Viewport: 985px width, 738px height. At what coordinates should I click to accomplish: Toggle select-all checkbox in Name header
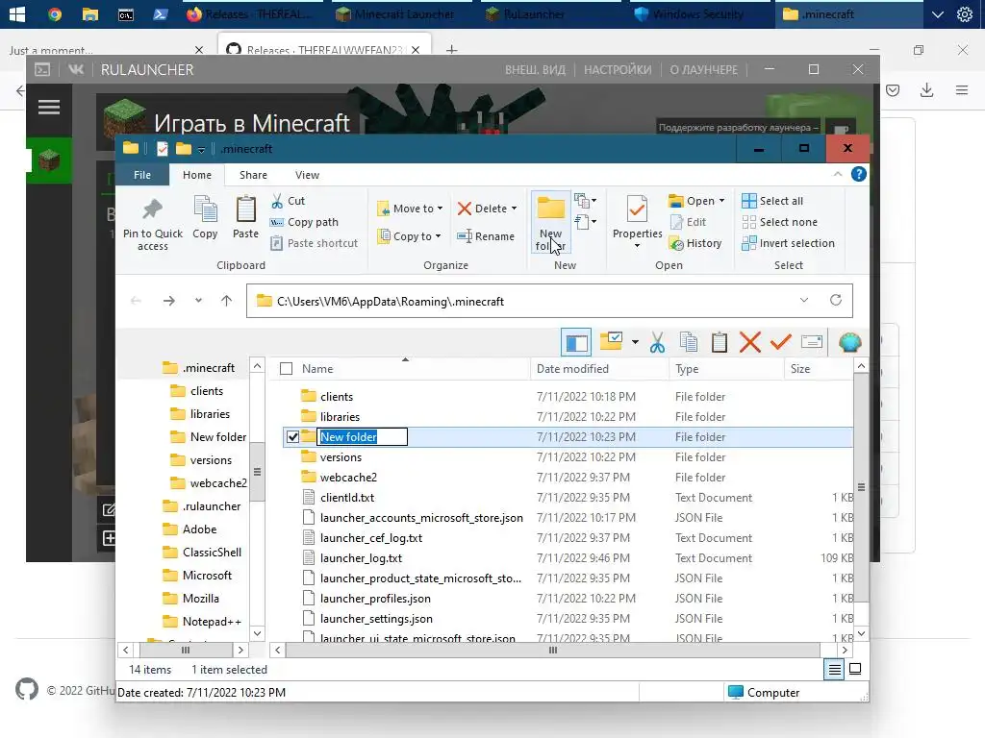coord(286,369)
